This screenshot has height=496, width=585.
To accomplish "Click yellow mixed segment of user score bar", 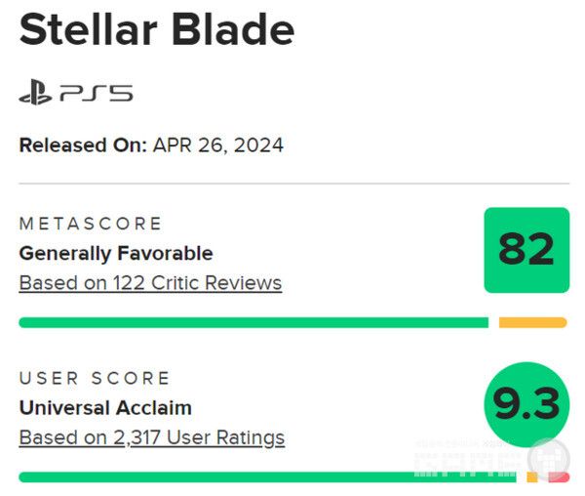I will [x=531, y=477].
